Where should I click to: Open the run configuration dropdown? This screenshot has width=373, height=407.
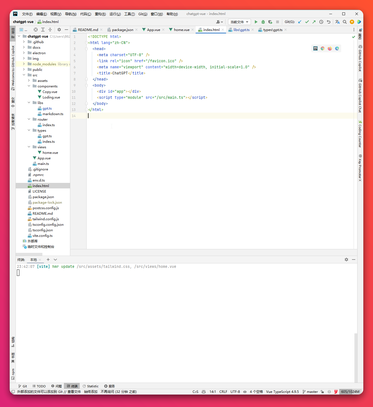tap(239, 22)
